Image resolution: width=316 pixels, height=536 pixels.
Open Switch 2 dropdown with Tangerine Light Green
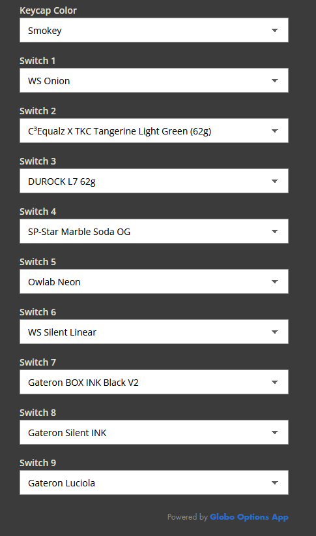154,131
